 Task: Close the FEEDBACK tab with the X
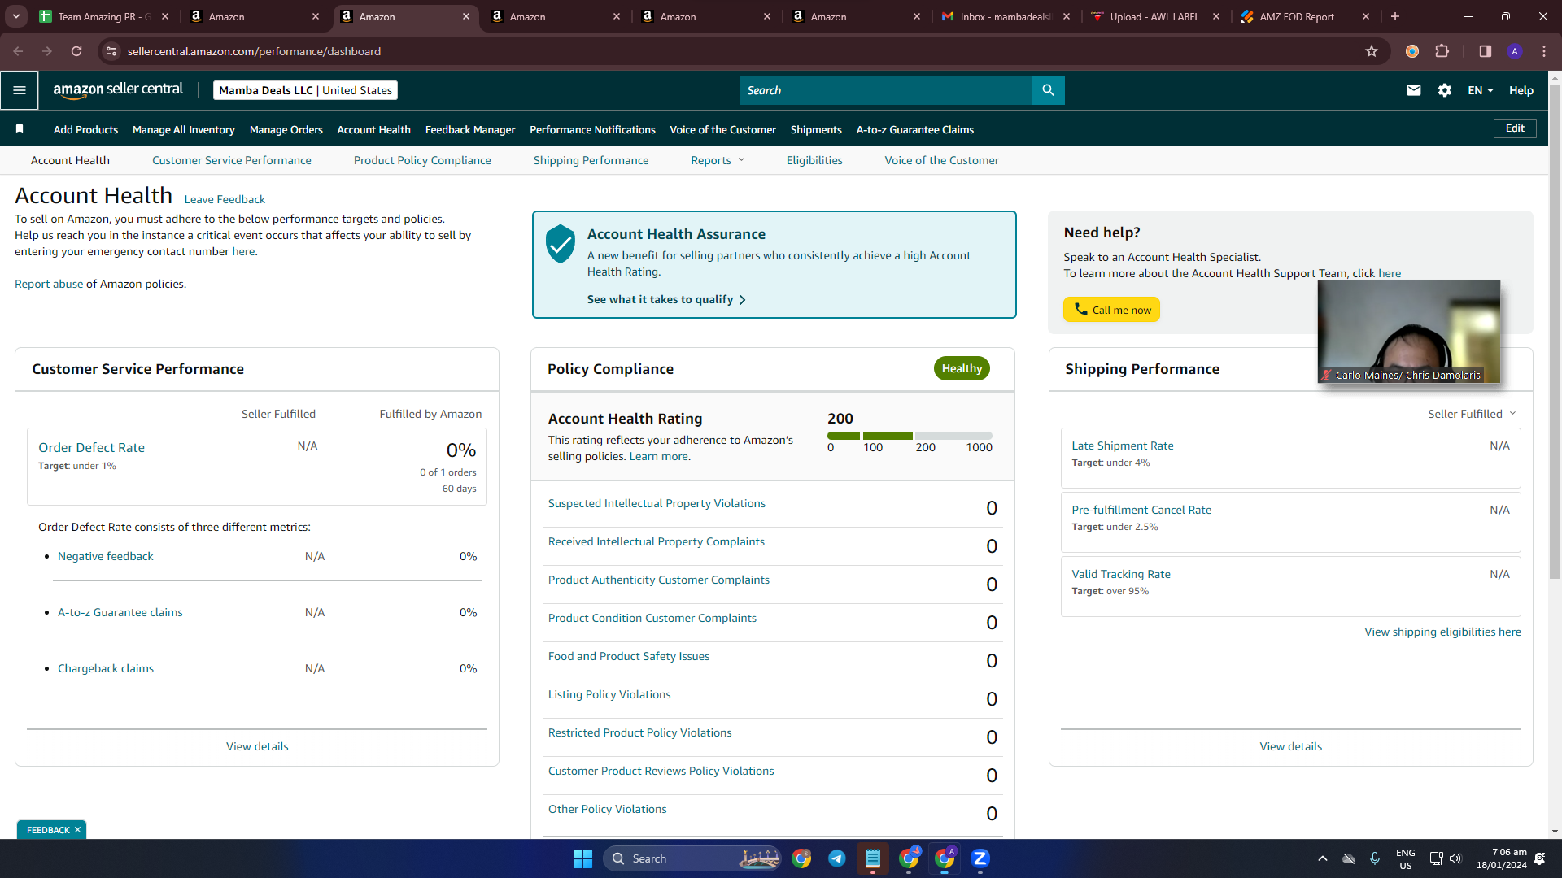point(77,830)
